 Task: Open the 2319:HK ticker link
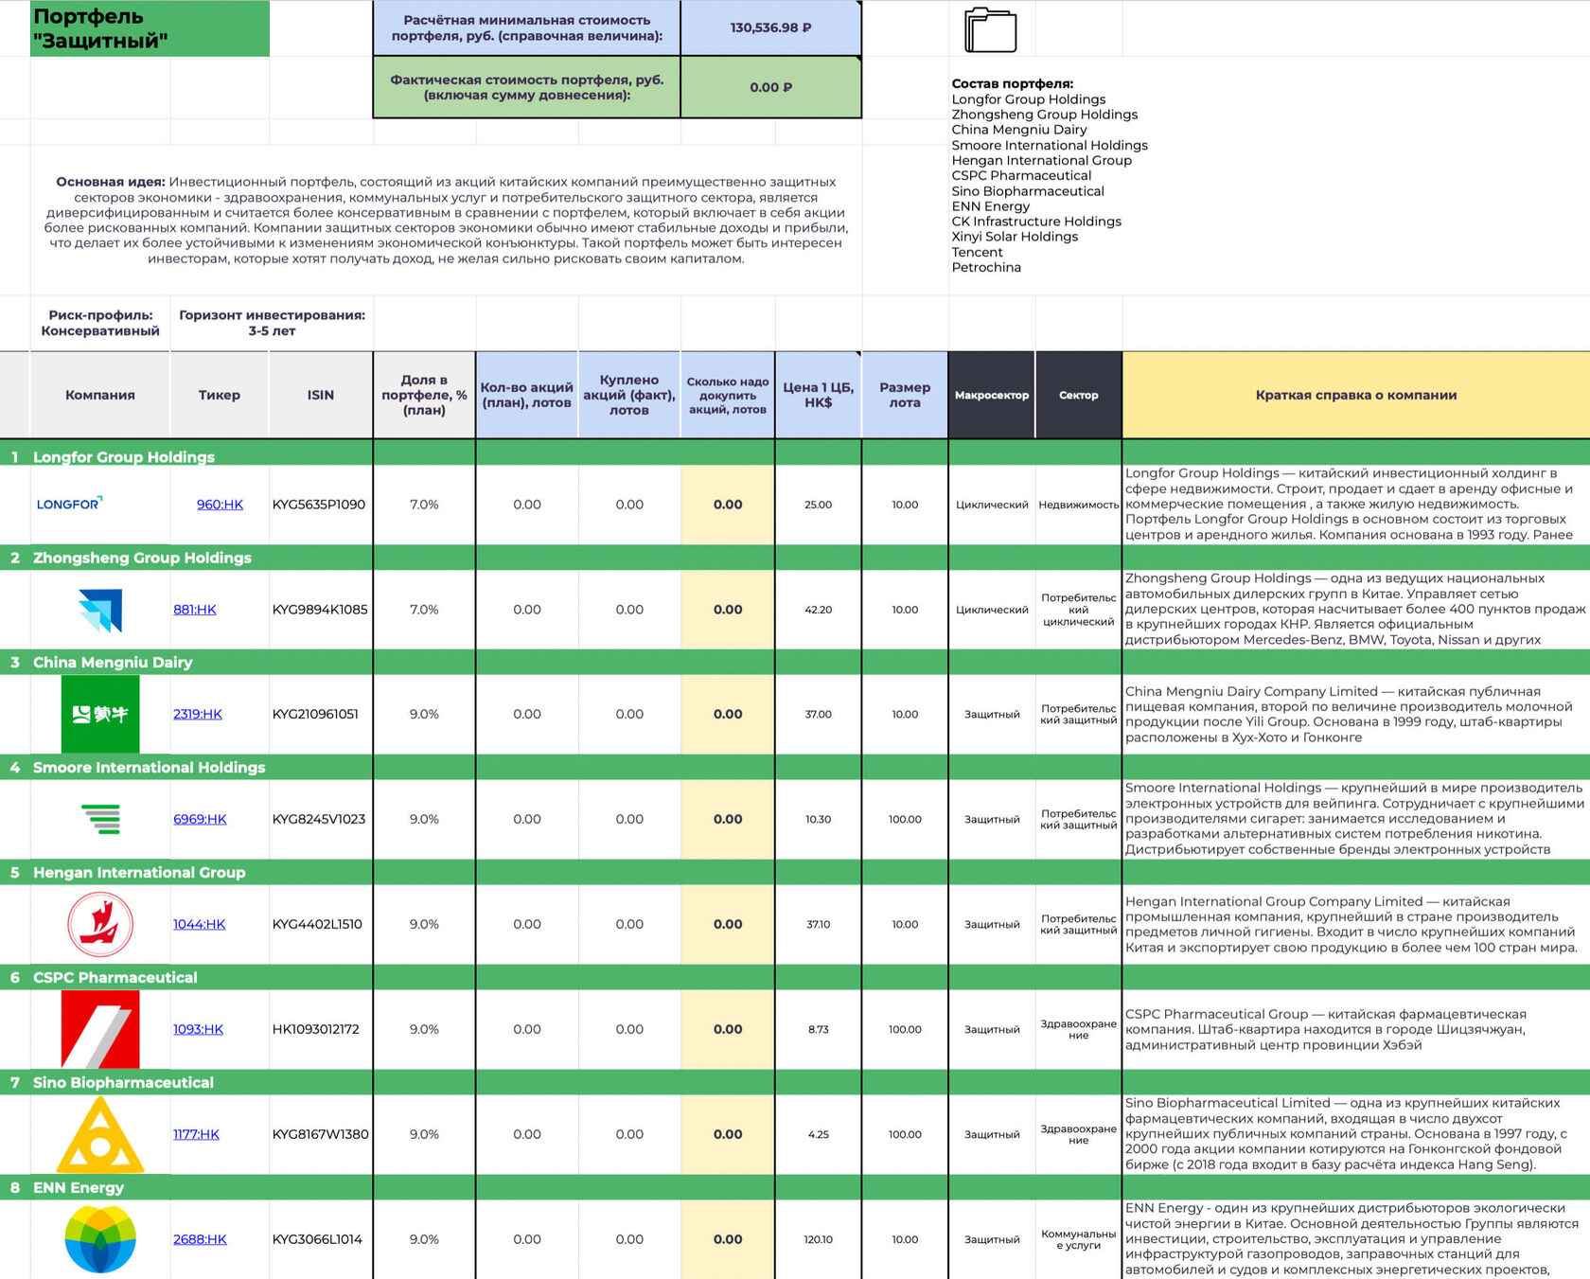click(198, 714)
